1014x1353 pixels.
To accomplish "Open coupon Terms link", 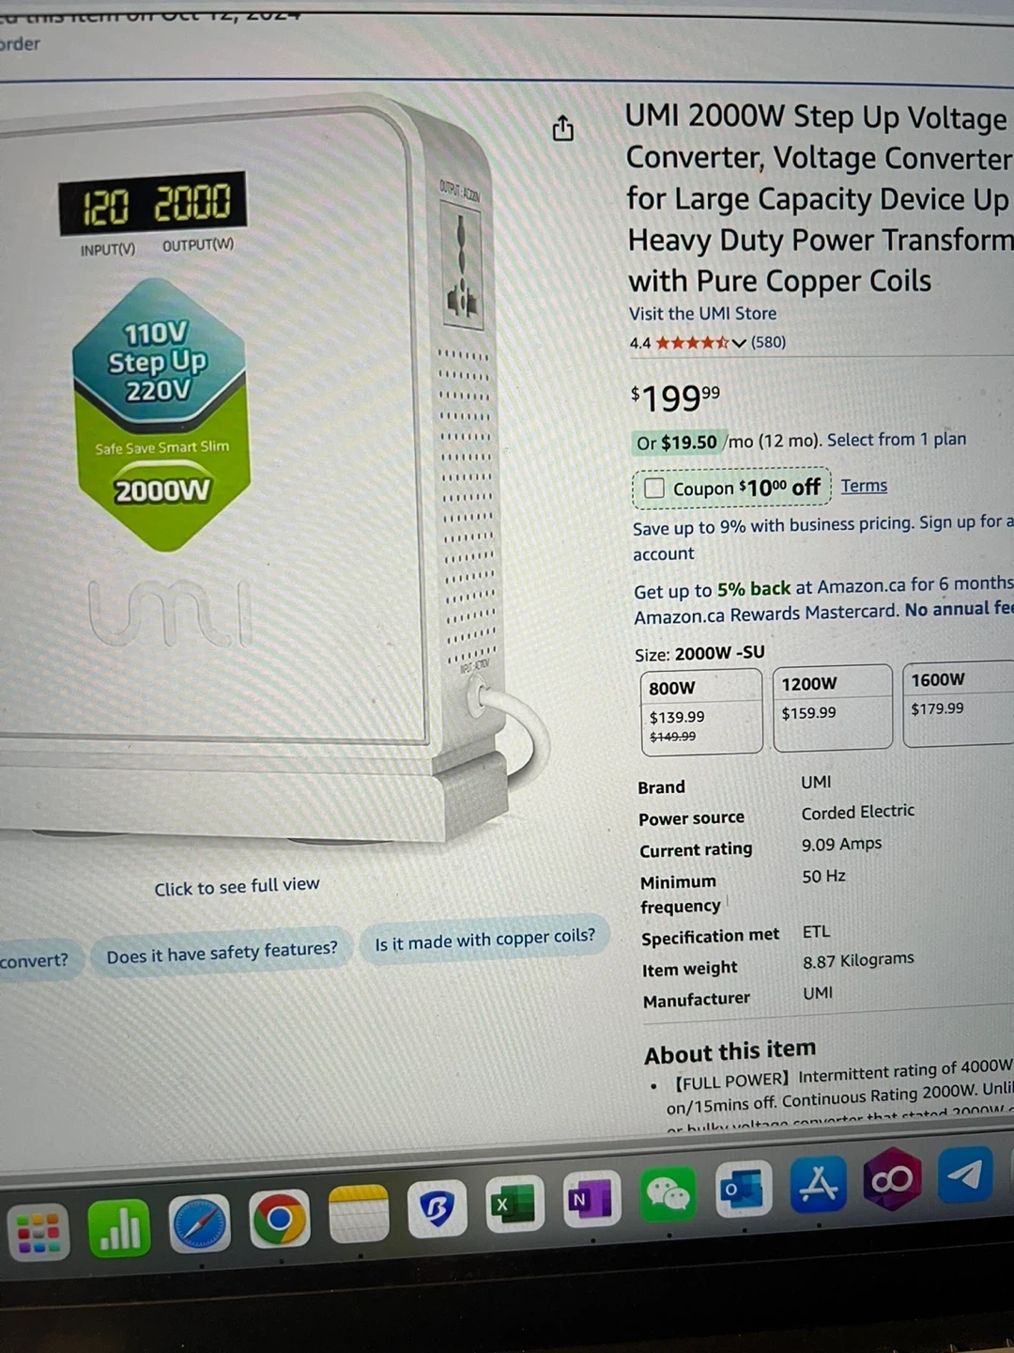I will 864,486.
